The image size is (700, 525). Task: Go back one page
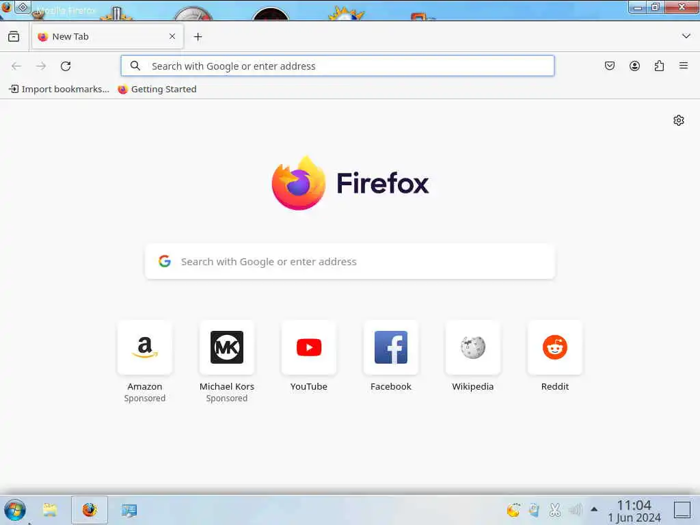16,66
